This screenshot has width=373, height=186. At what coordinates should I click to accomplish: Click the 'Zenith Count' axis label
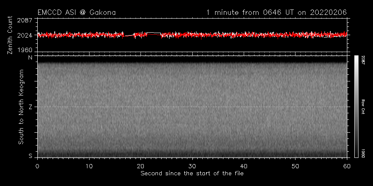[x=10, y=35]
